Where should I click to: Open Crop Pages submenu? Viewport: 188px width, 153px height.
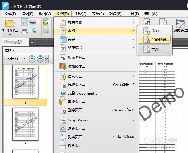tap(96, 120)
